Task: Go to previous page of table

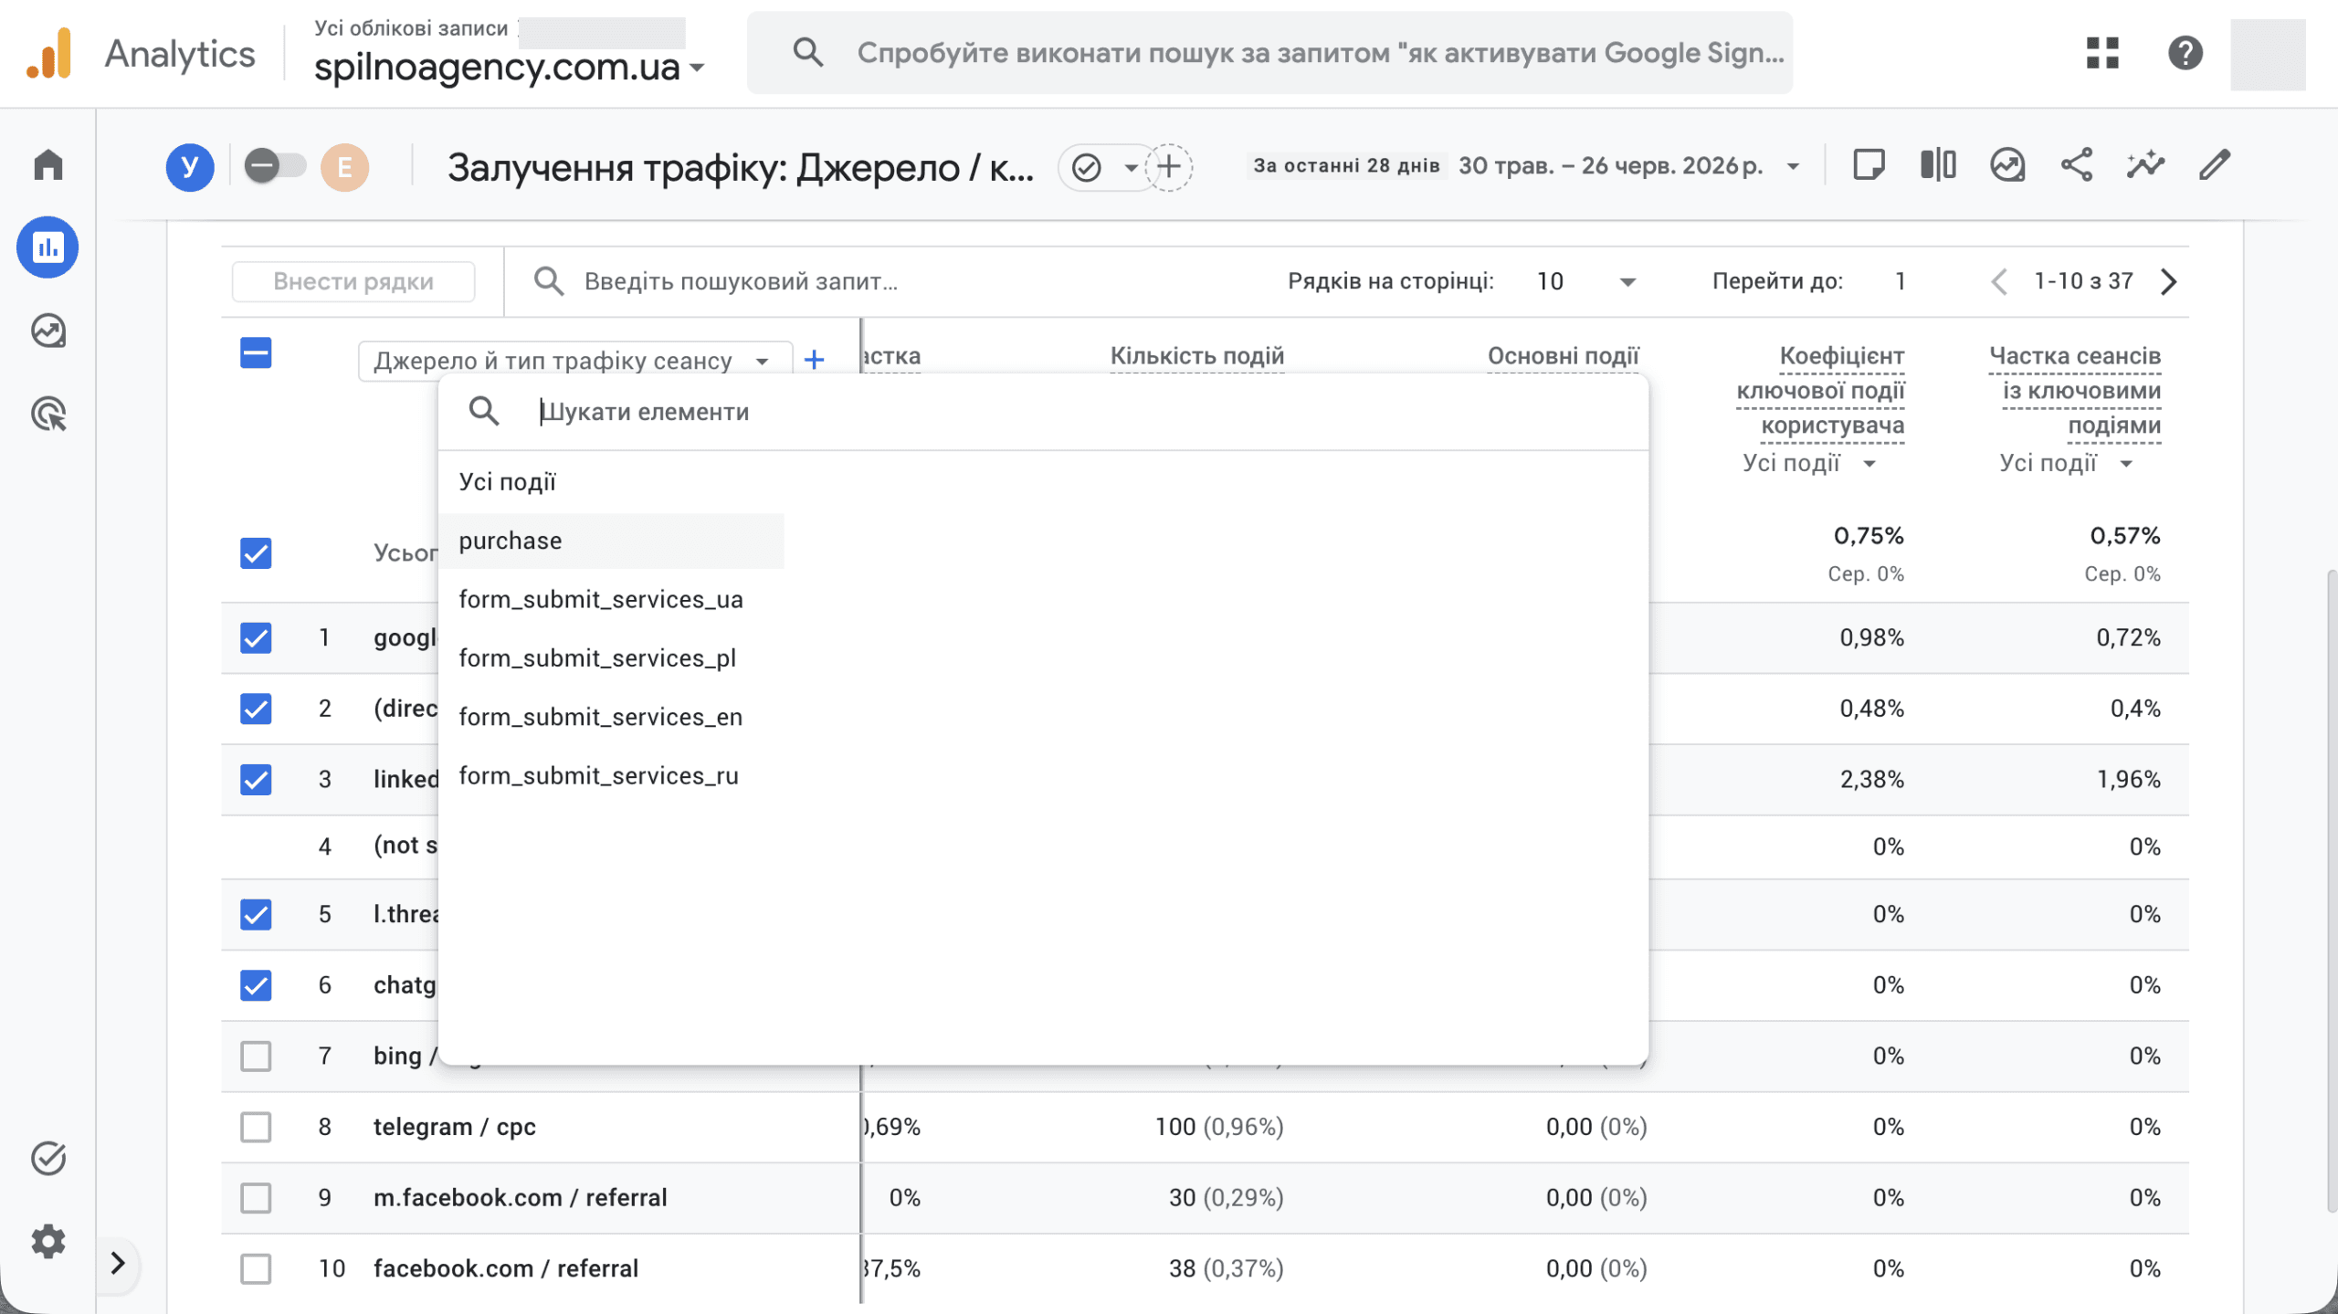Action: click(x=1998, y=281)
